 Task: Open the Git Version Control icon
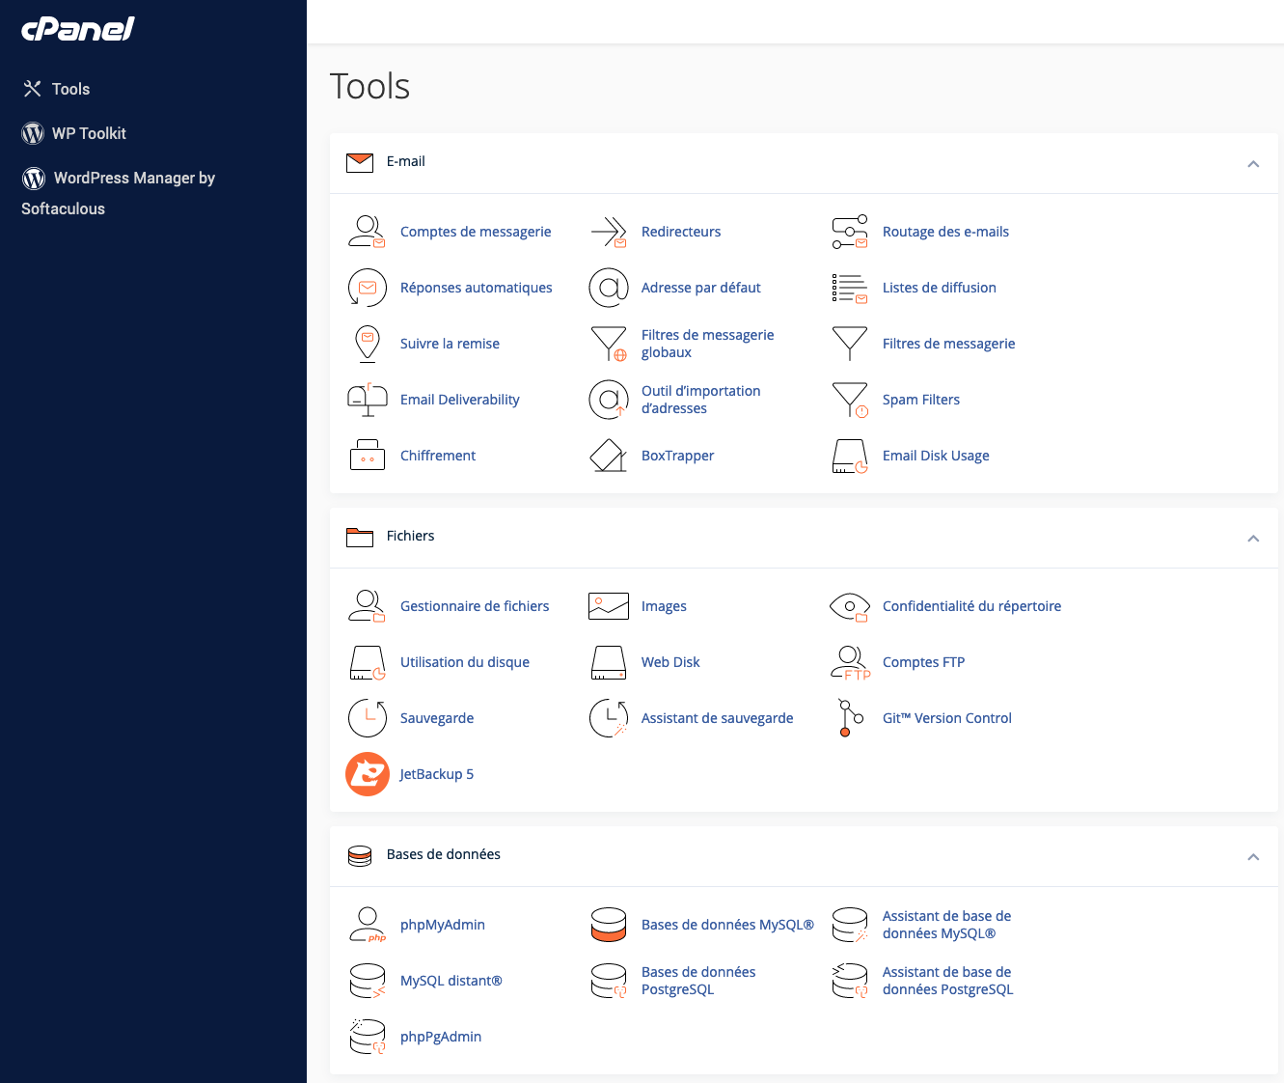coord(850,718)
